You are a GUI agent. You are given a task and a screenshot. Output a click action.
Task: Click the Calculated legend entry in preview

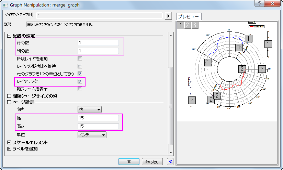pyautogui.click(x=257, y=27)
